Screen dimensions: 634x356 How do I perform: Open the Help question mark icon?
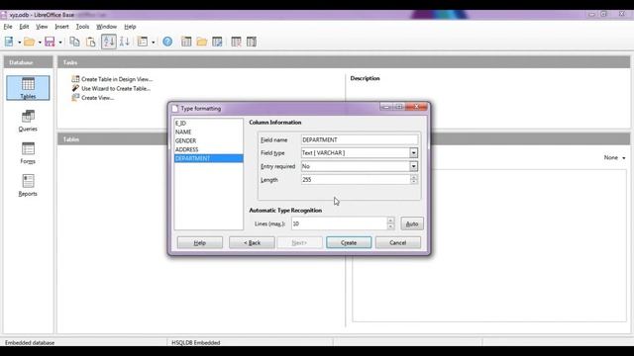(167, 42)
